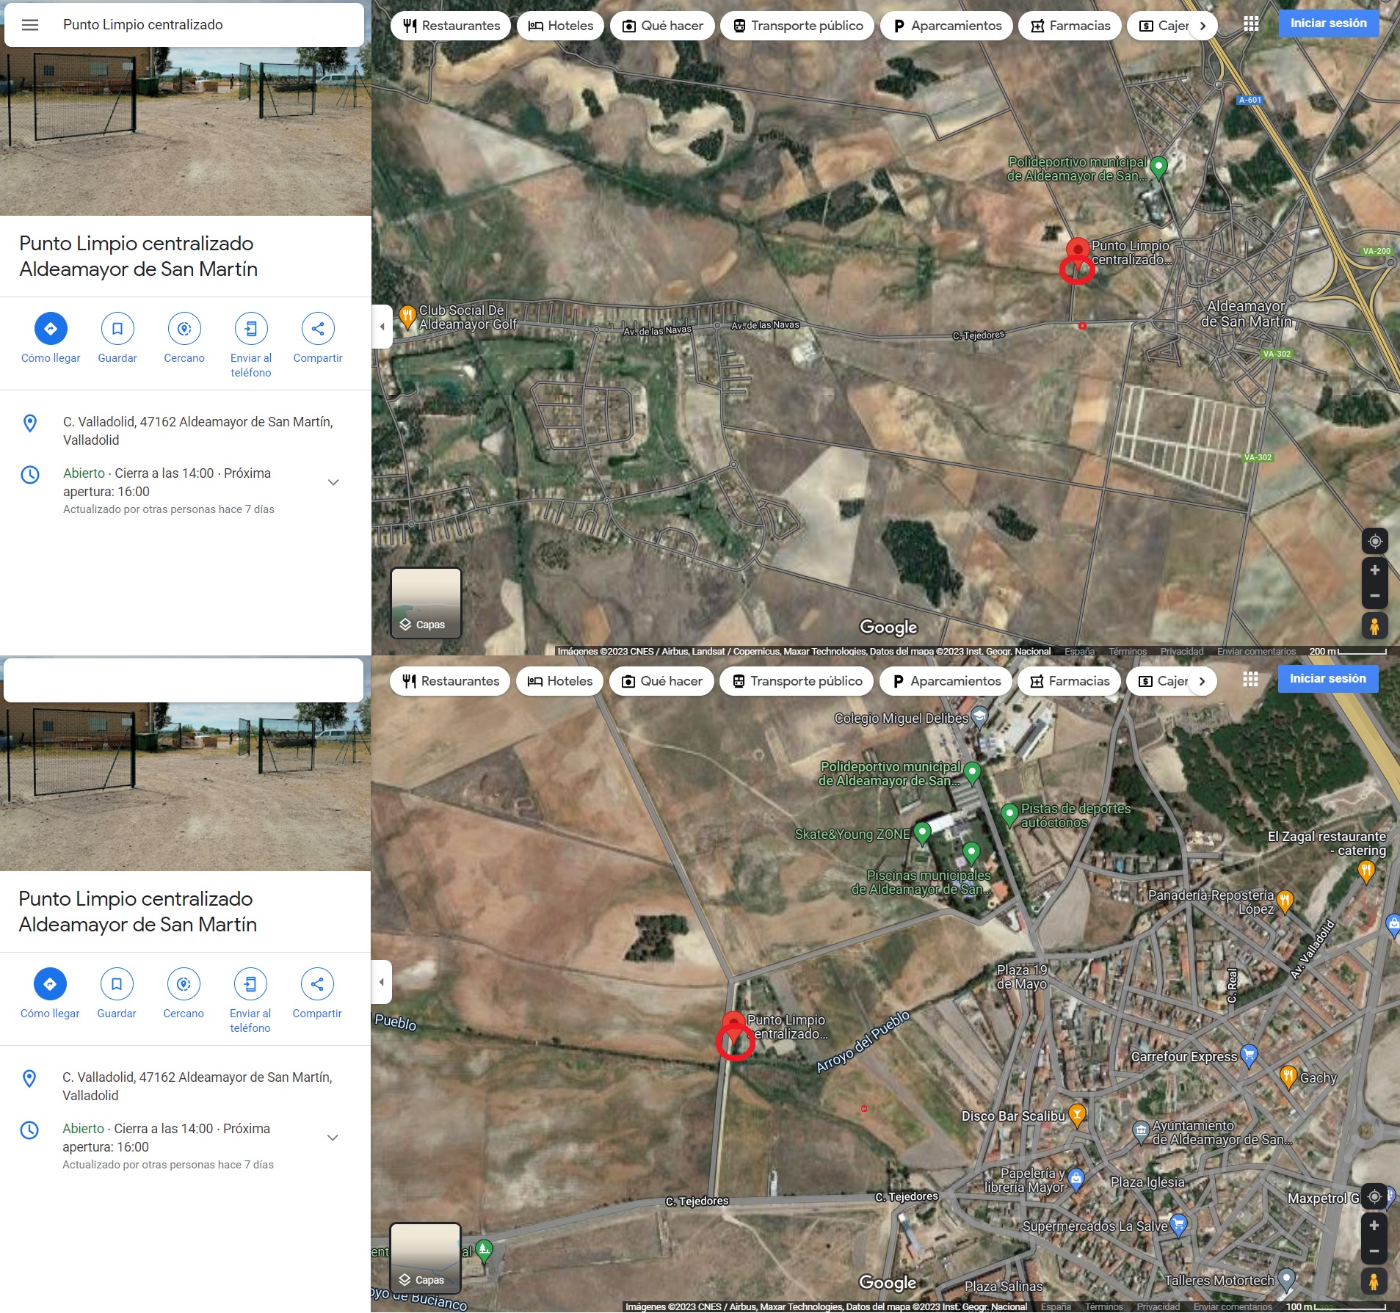The image size is (1400, 1313).
Task: Select Transporte público chip in lower map
Action: [x=797, y=681]
